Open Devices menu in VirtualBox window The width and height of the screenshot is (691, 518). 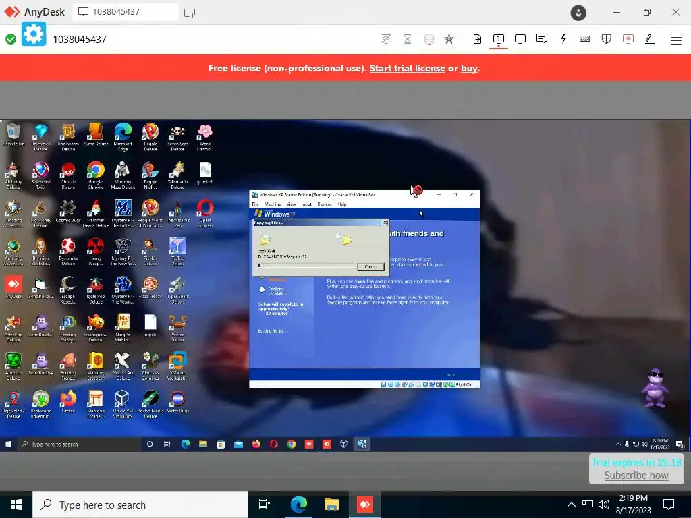click(325, 204)
